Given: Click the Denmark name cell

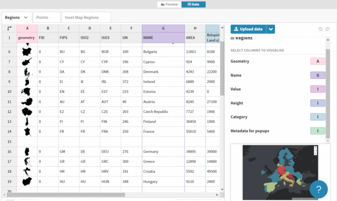Looking at the screenshot, I should click(164, 72).
